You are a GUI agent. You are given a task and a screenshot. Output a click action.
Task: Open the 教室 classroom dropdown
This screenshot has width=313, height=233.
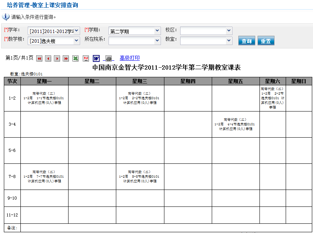click(206, 40)
